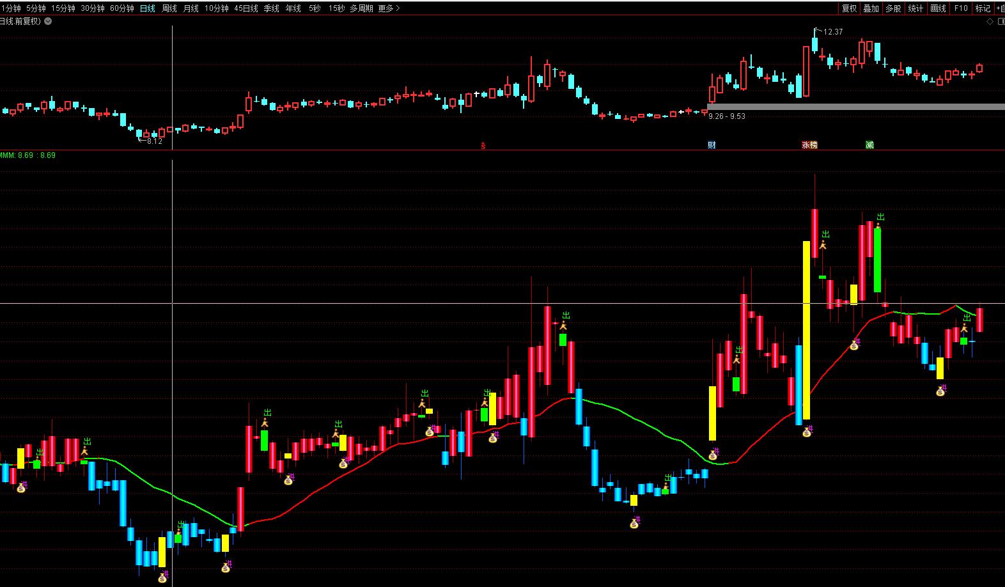Toggle the 复权 price adjustment button
Screen dimensions: 1005x587
[849, 8]
